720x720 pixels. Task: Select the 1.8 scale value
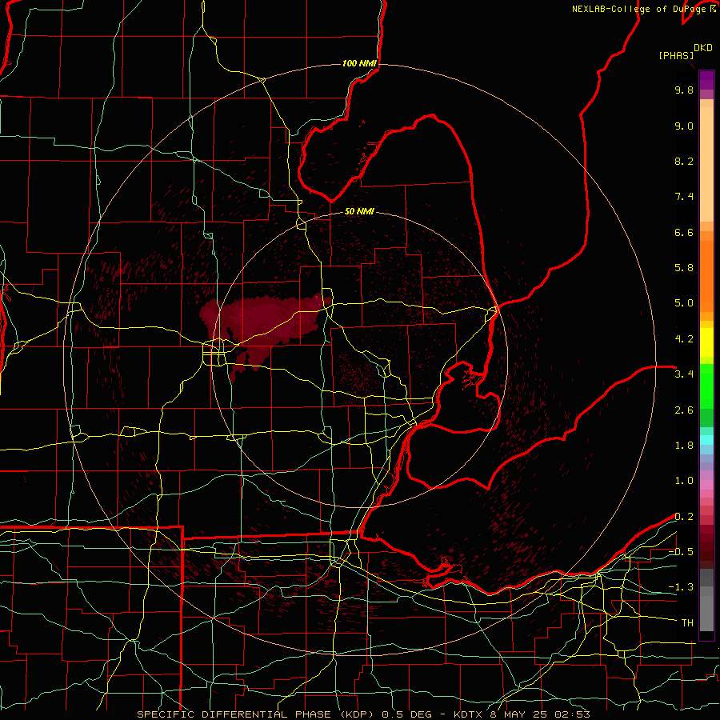click(x=684, y=446)
